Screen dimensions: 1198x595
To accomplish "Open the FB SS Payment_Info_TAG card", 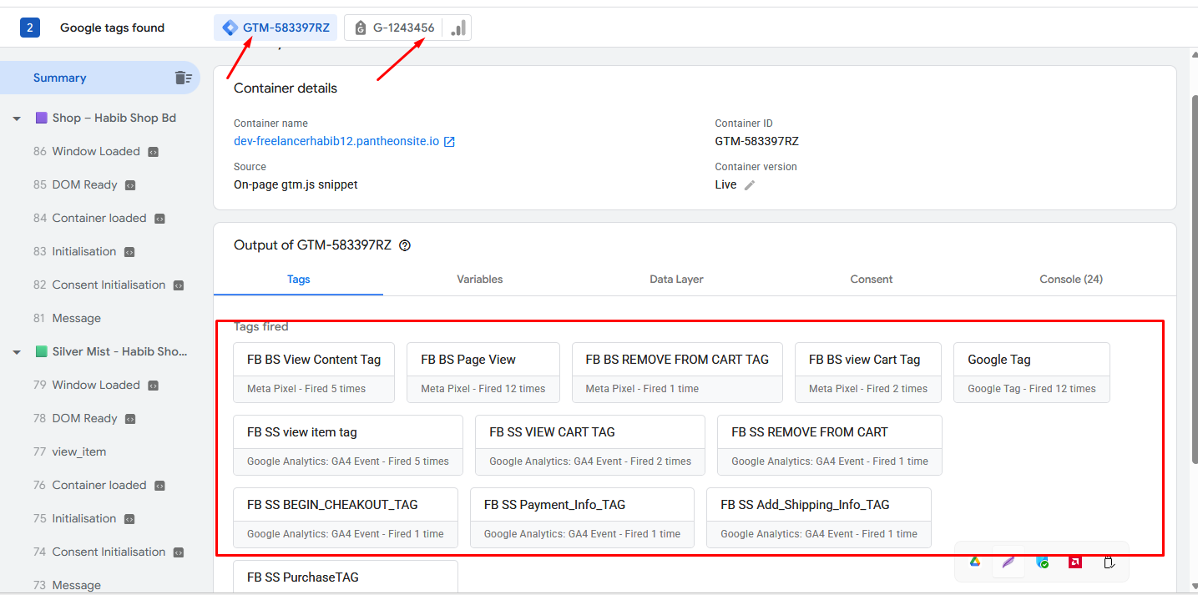I will click(x=582, y=517).
